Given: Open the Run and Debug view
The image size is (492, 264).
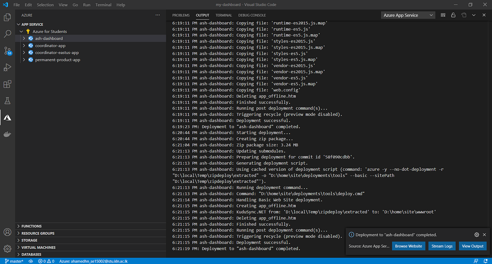Looking at the screenshot, I should pyautogui.click(x=7, y=67).
